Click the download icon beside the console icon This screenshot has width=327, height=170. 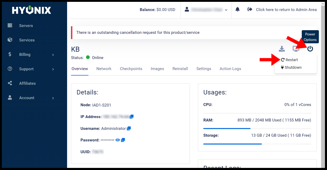[282, 49]
